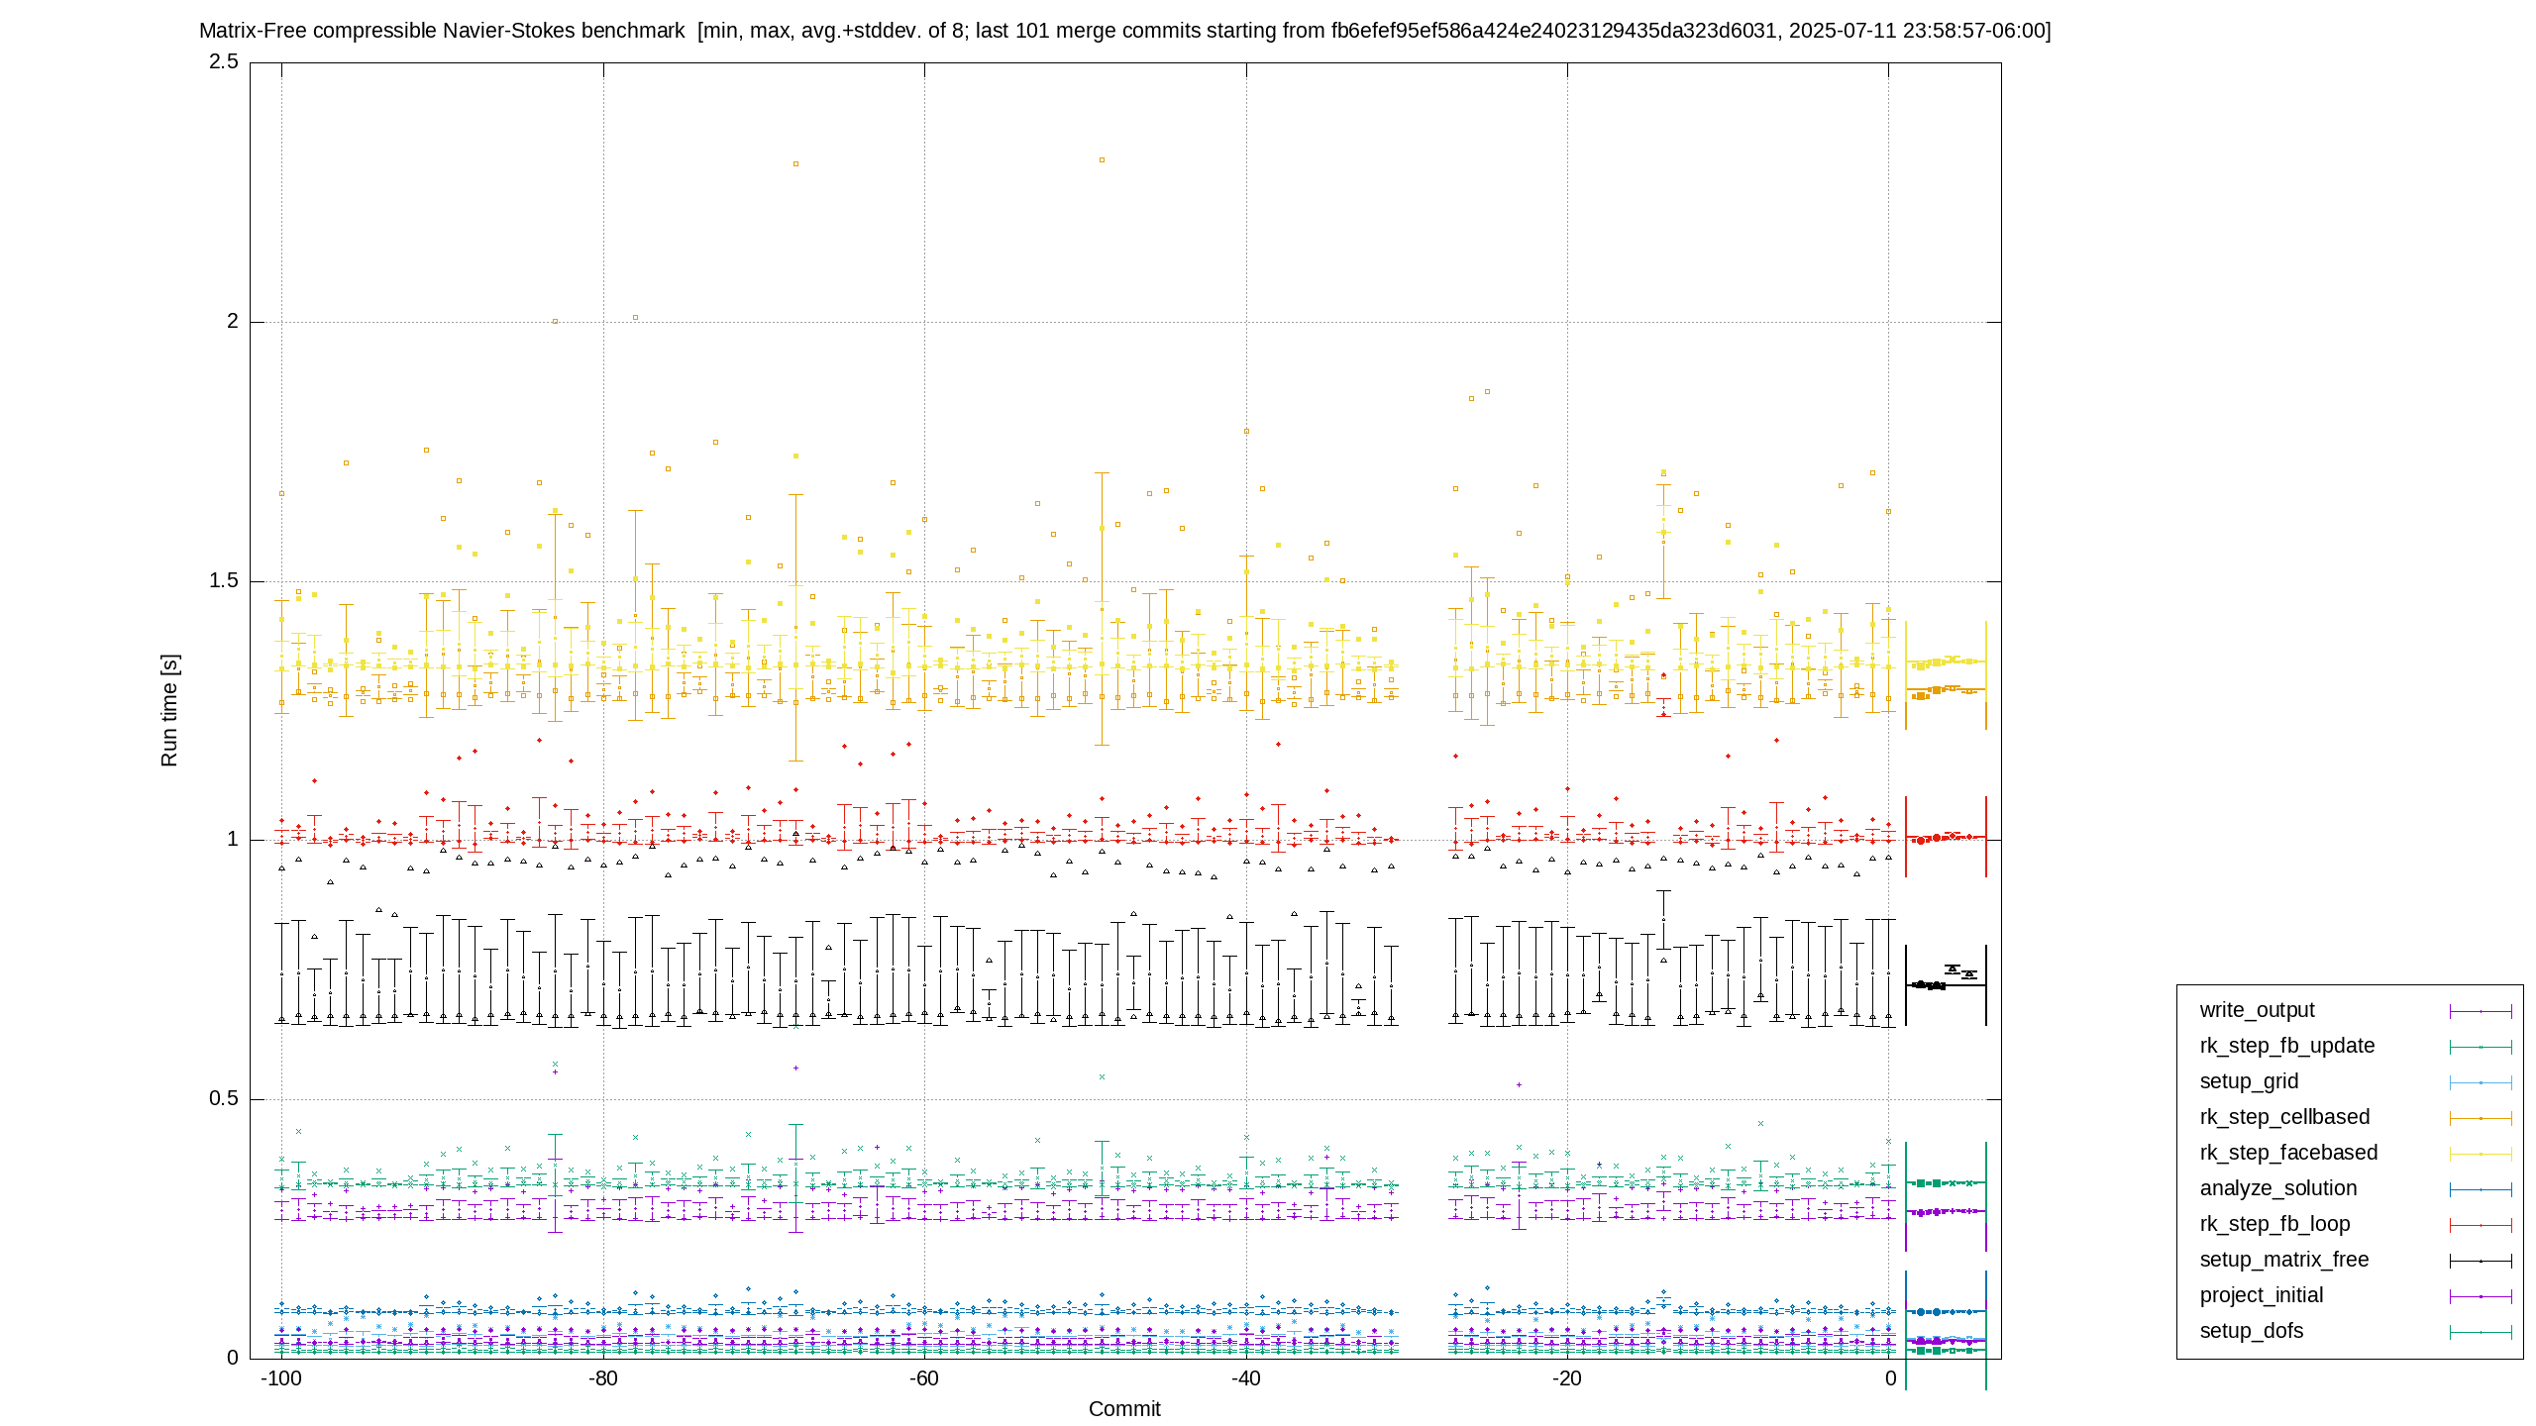Click the setup_matrix_free legend line sample

(x=2481, y=1261)
